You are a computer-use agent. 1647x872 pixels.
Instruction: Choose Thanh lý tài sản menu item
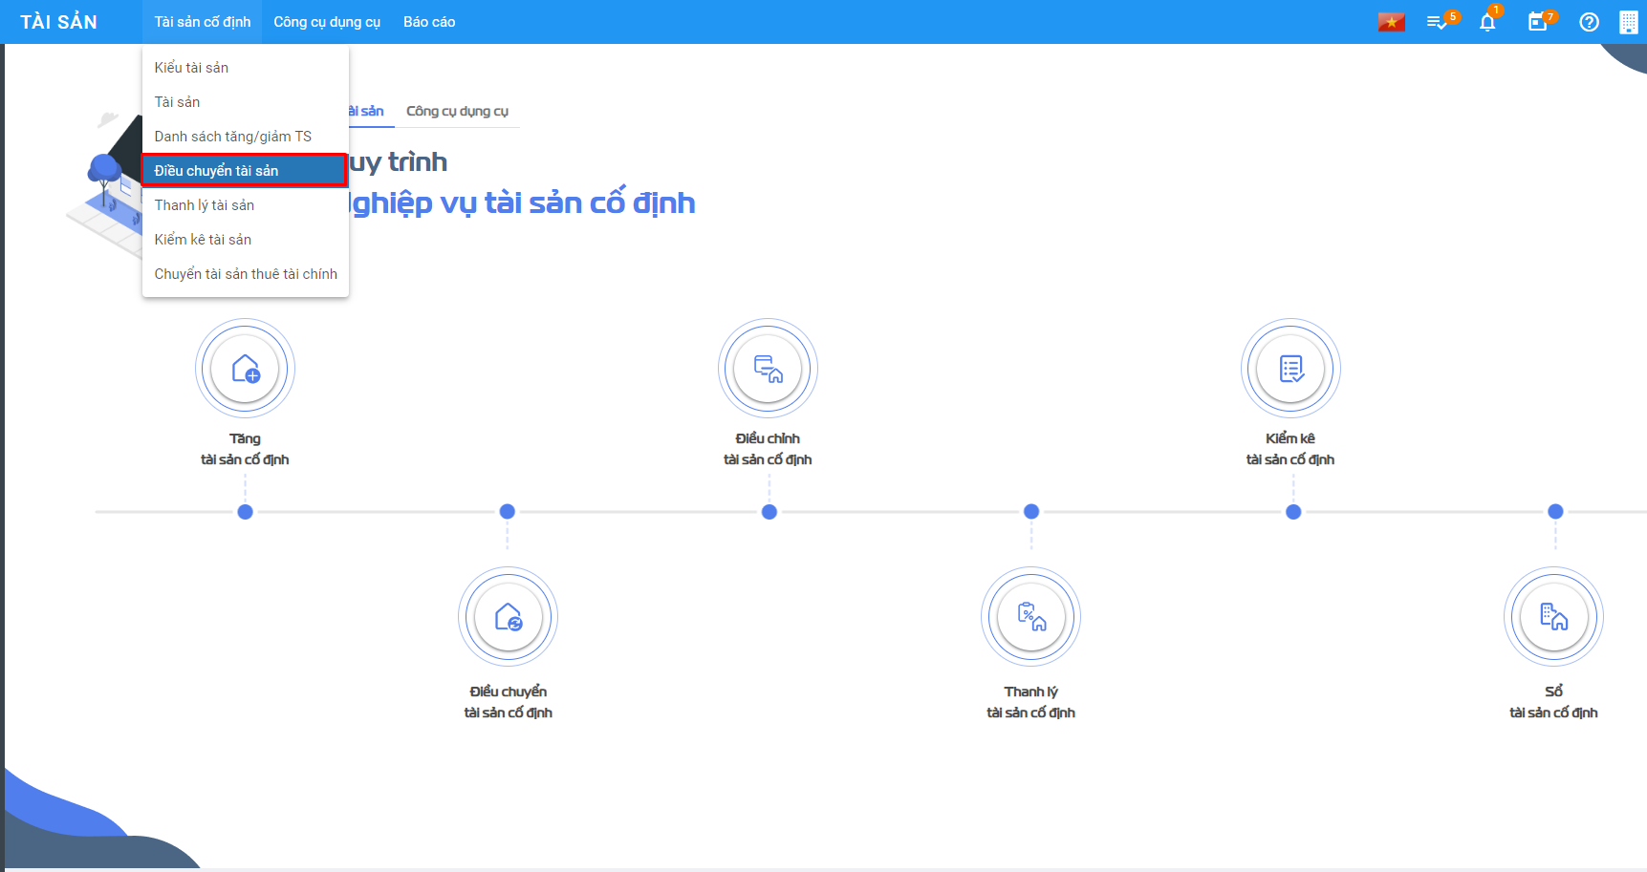coord(205,205)
